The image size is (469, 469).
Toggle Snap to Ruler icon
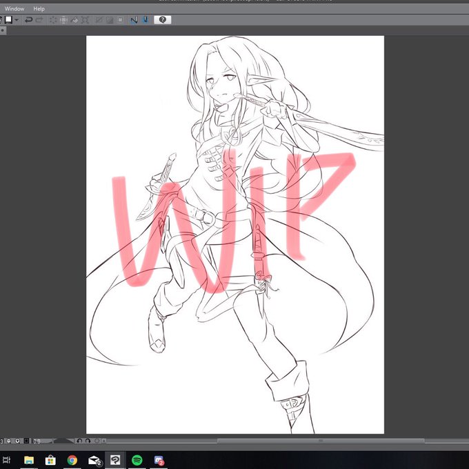pos(134,20)
